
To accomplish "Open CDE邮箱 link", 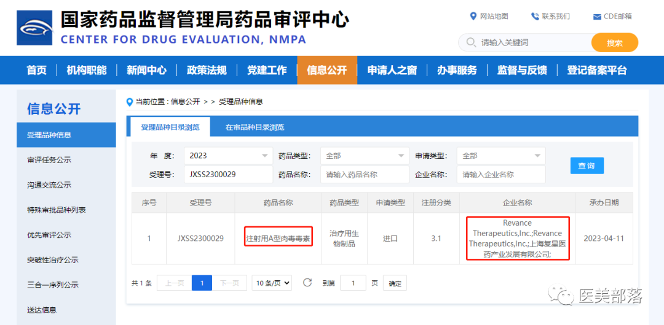I will [617, 17].
